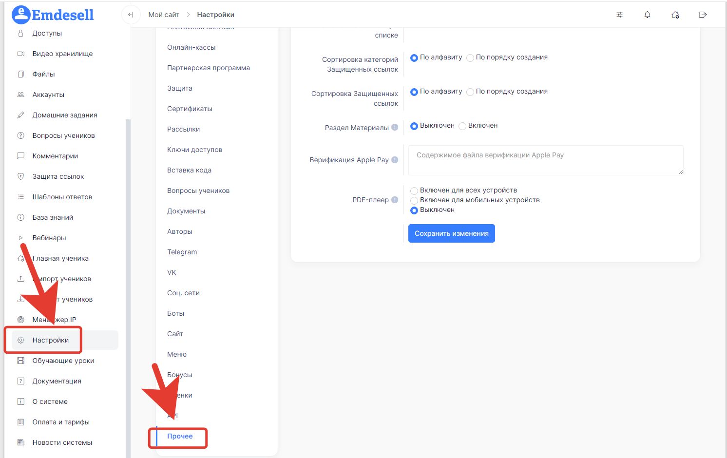Open Вебинары sidebar section
Screen dimensions: 727x458
pos(49,238)
